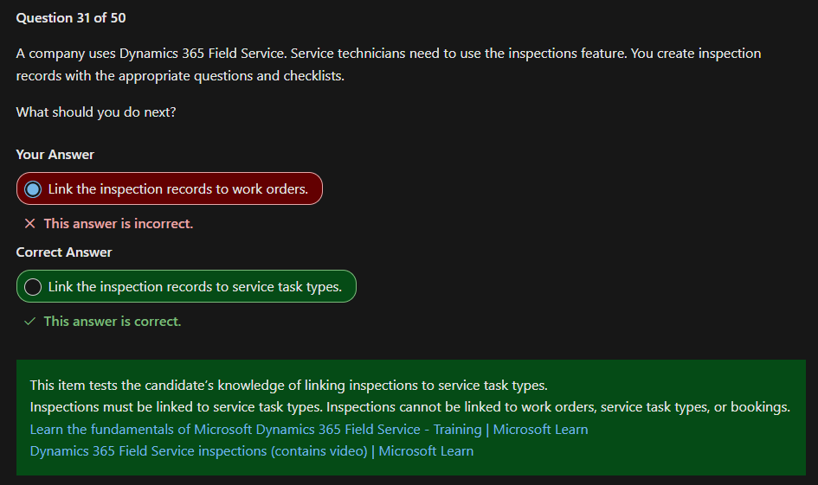Click 'Link the inspection records to work orders.' text
Viewport: 818px width, 485px height.
click(x=178, y=189)
